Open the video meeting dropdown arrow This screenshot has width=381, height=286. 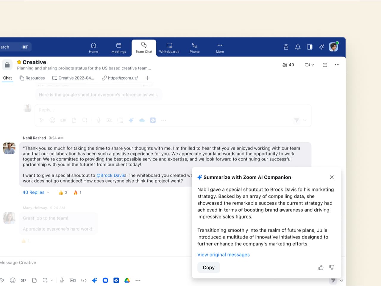313,65
